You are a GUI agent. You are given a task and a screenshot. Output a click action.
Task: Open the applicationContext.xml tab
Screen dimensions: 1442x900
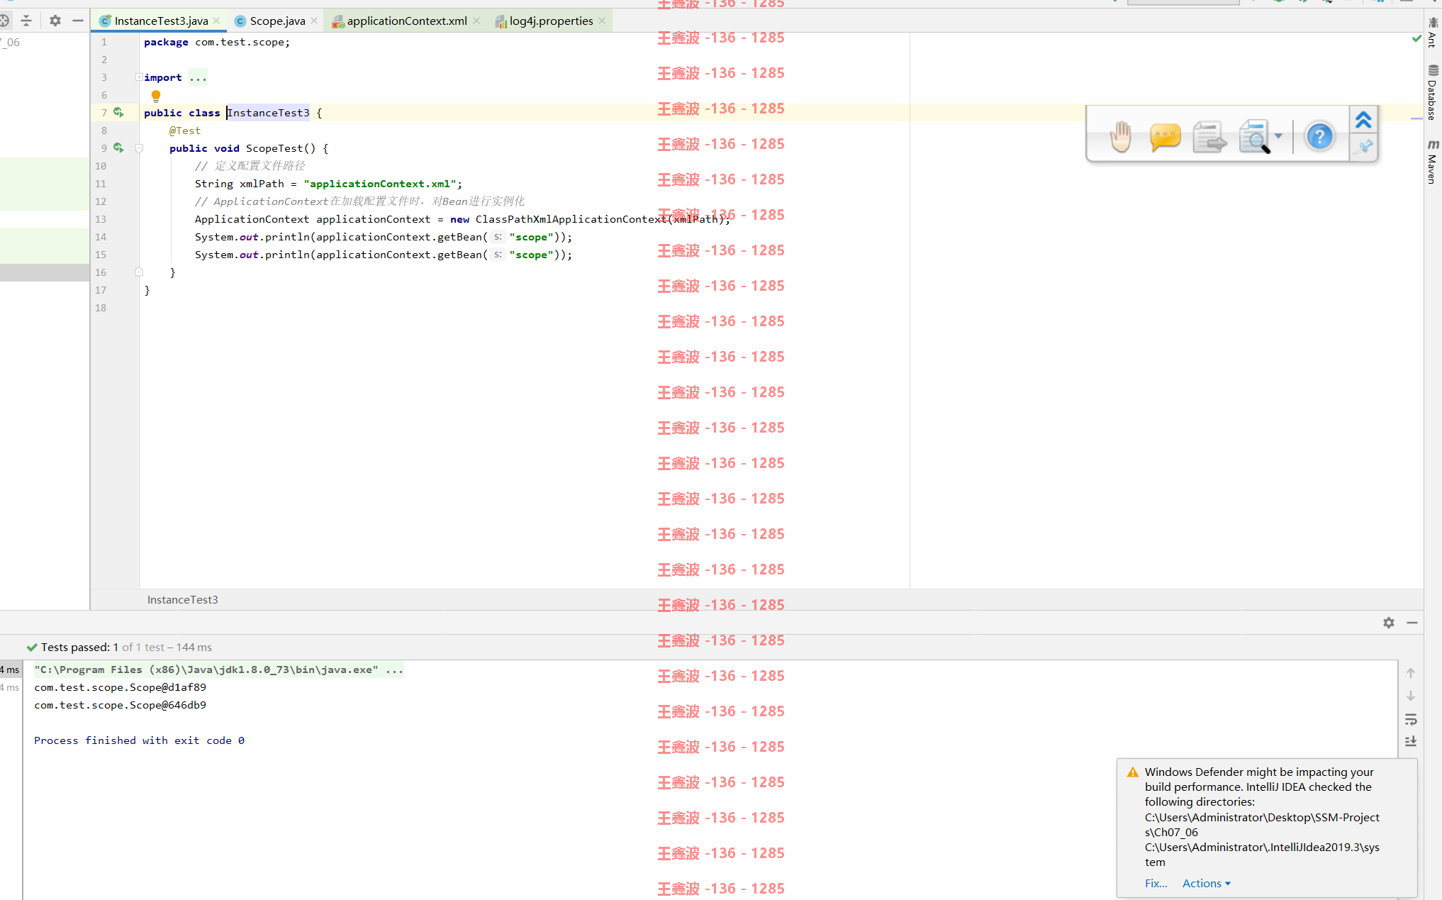(x=407, y=21)
